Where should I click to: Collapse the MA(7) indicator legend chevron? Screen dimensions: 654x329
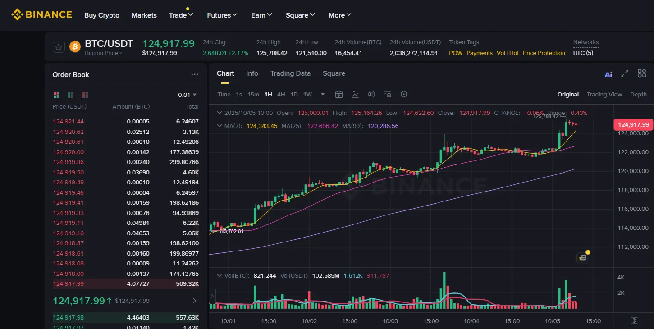tap(220, 126)
